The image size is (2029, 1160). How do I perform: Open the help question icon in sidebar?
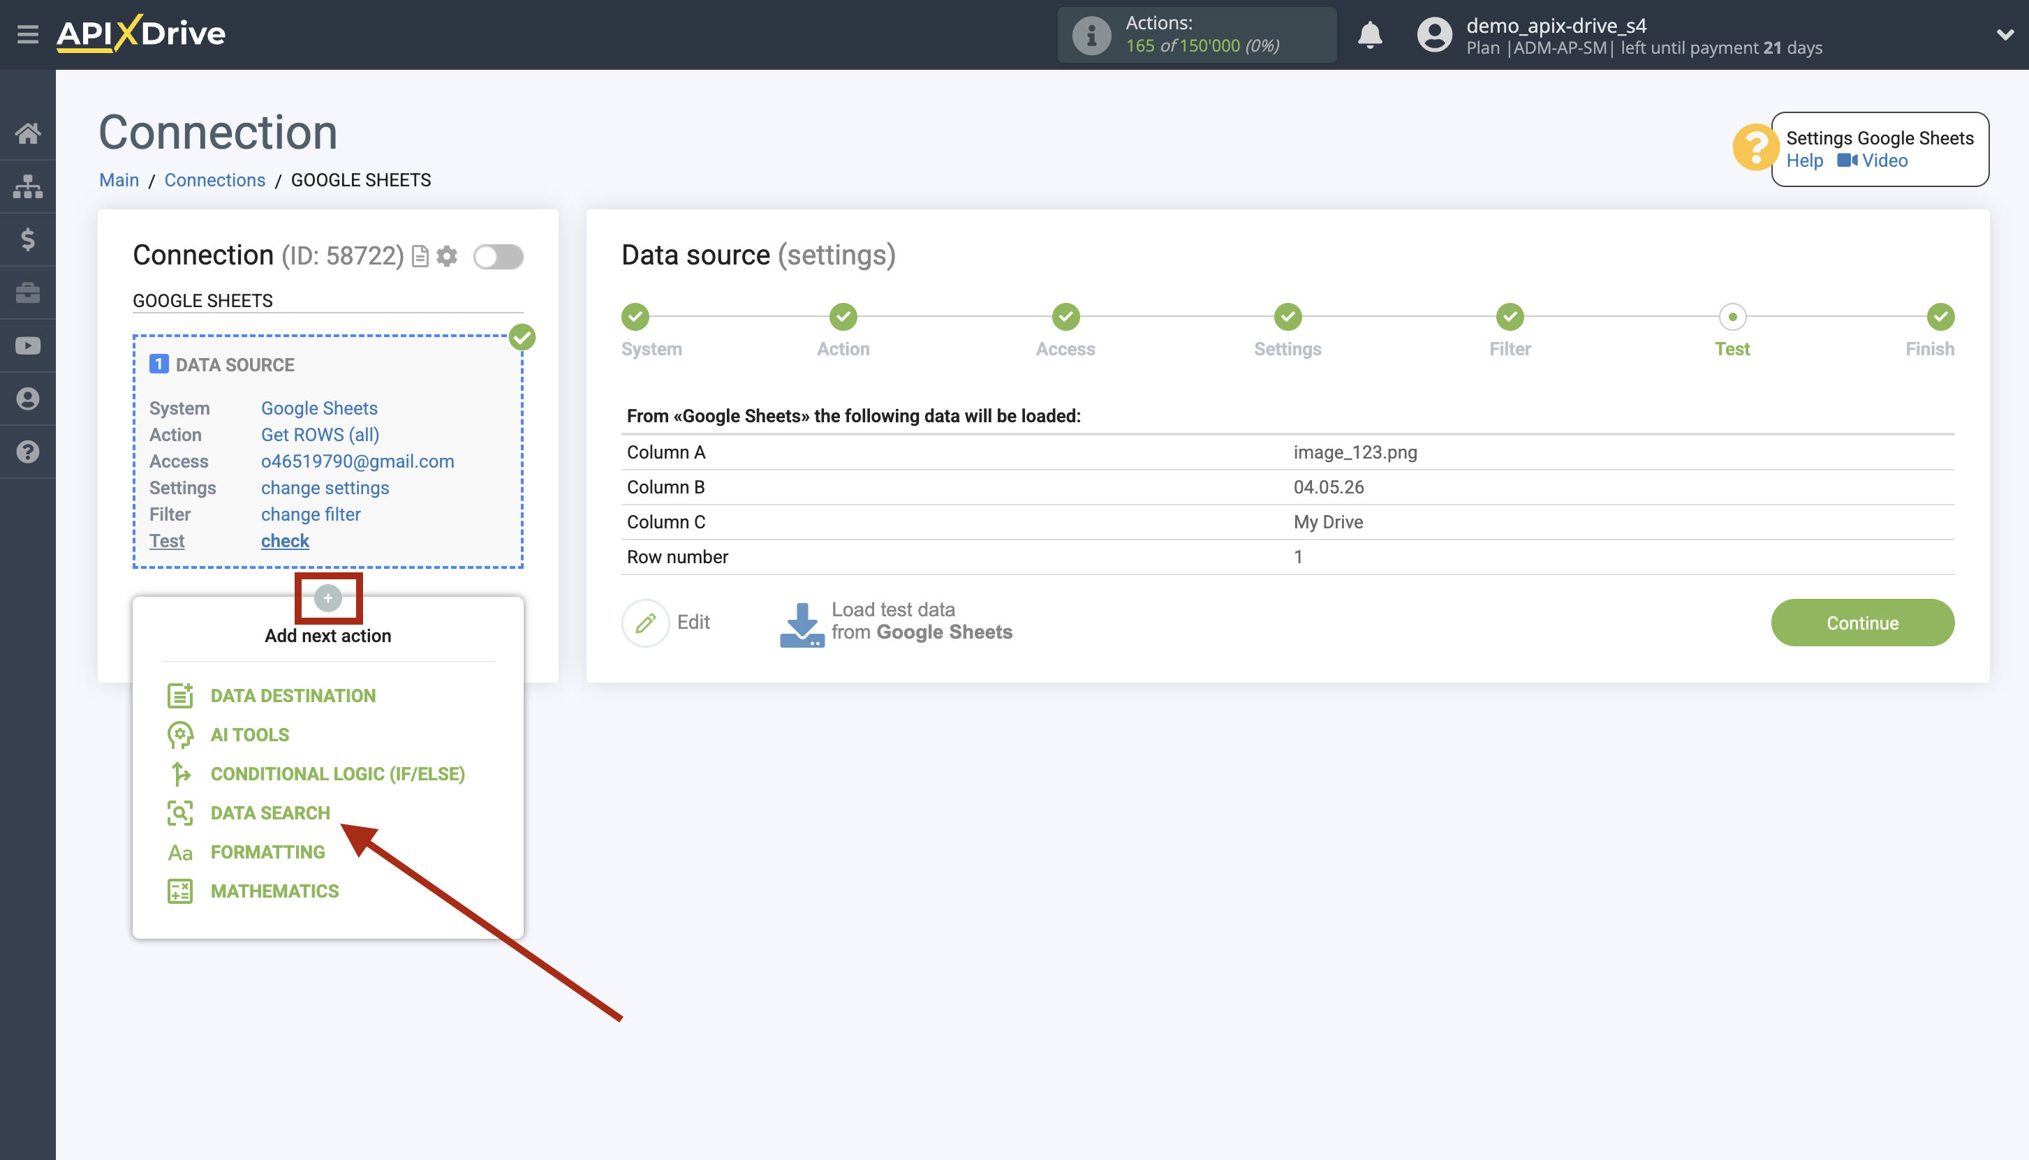pos(28,452)
